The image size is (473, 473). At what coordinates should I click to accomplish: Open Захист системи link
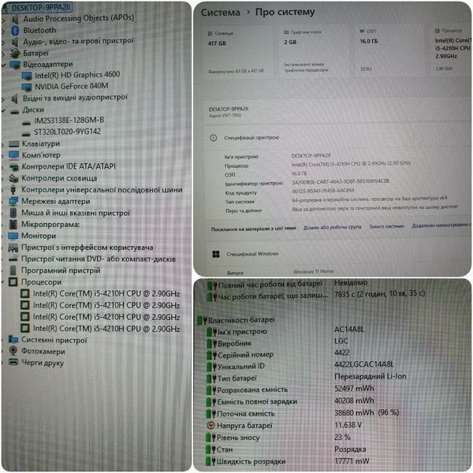tap(386, 226)
